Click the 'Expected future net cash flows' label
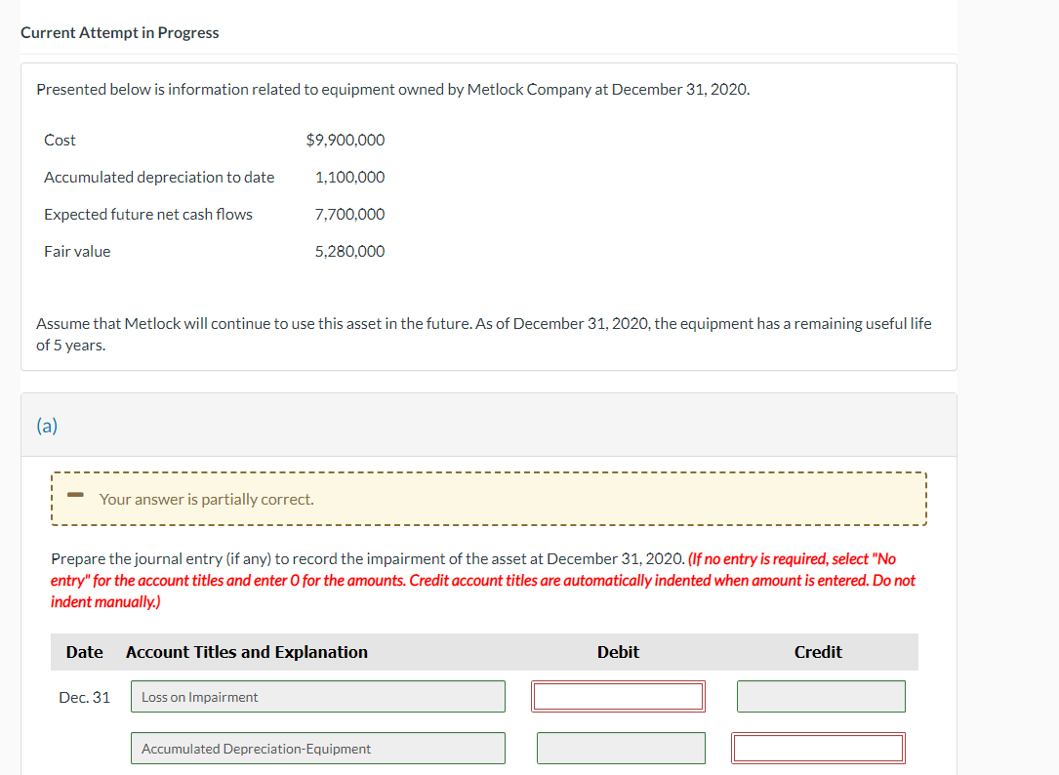Image resolution: width=1059 pixels, height=775 pixels. pos(148,214)
